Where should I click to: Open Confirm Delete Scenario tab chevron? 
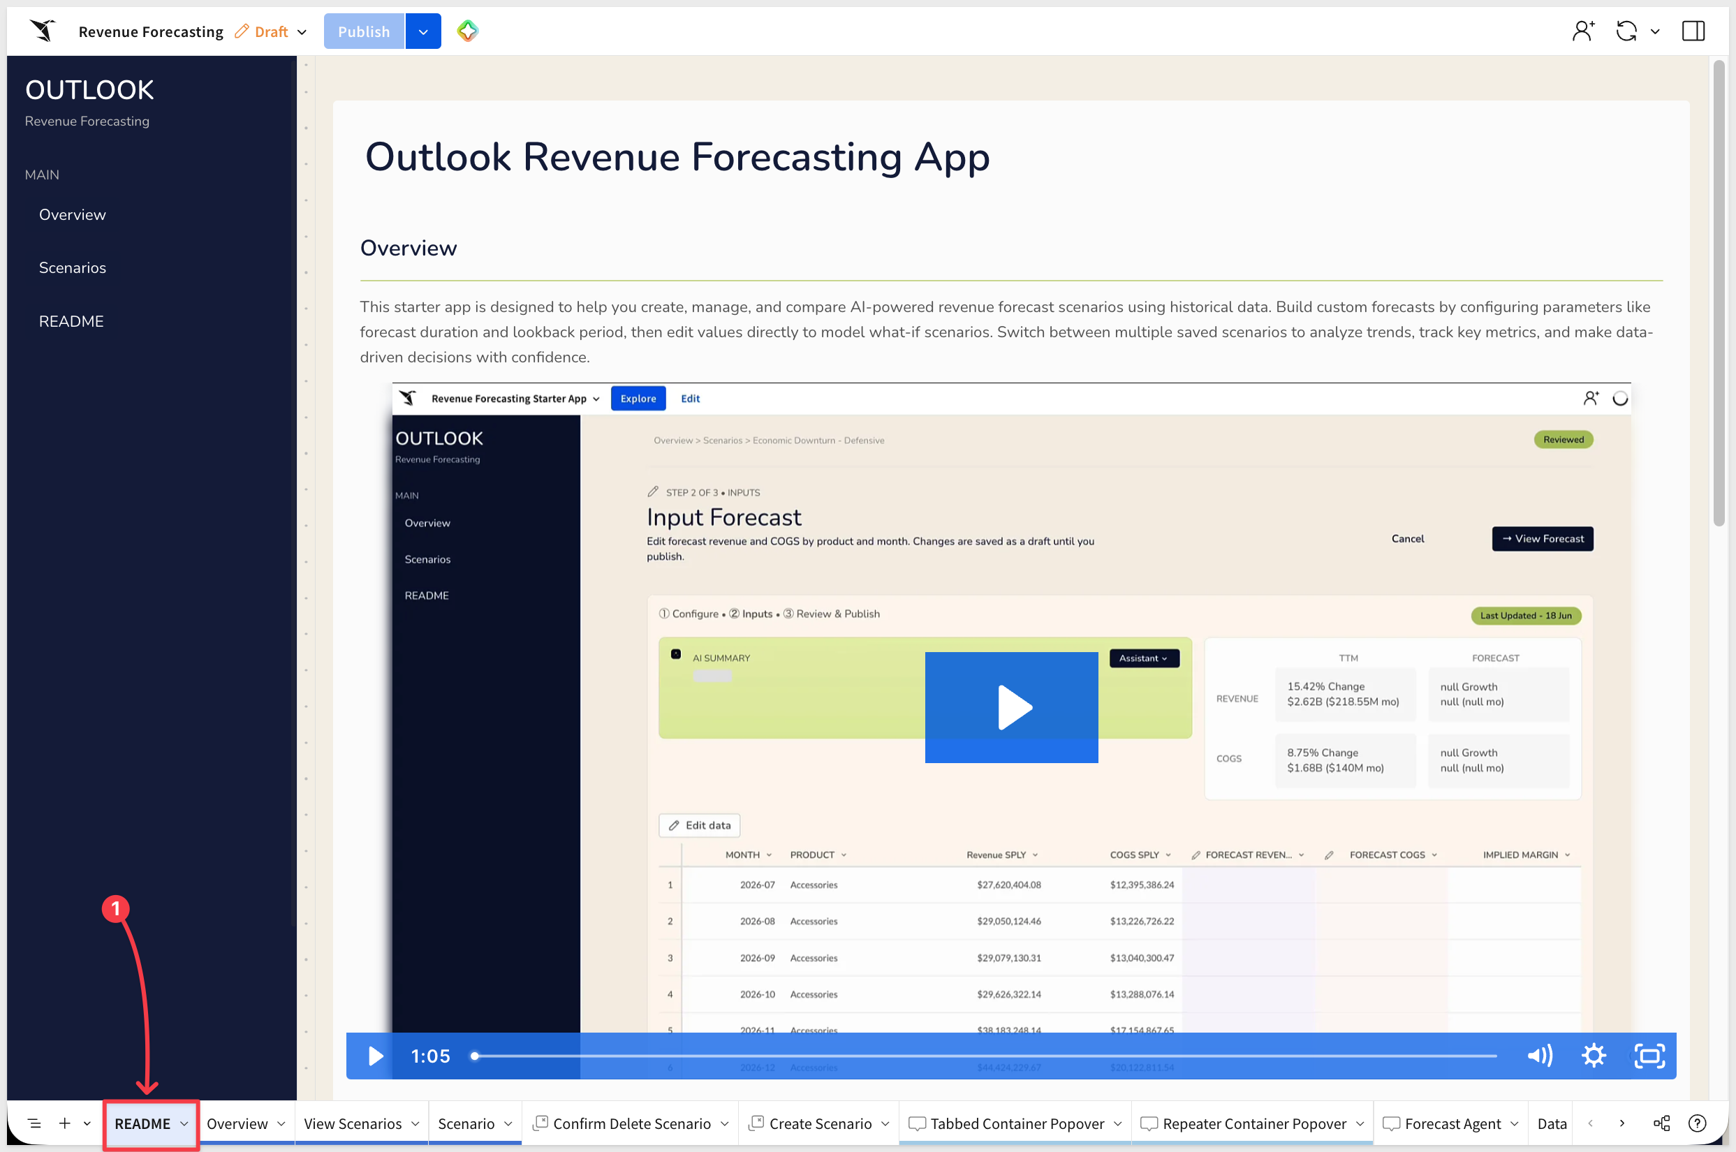(724, 1123)
